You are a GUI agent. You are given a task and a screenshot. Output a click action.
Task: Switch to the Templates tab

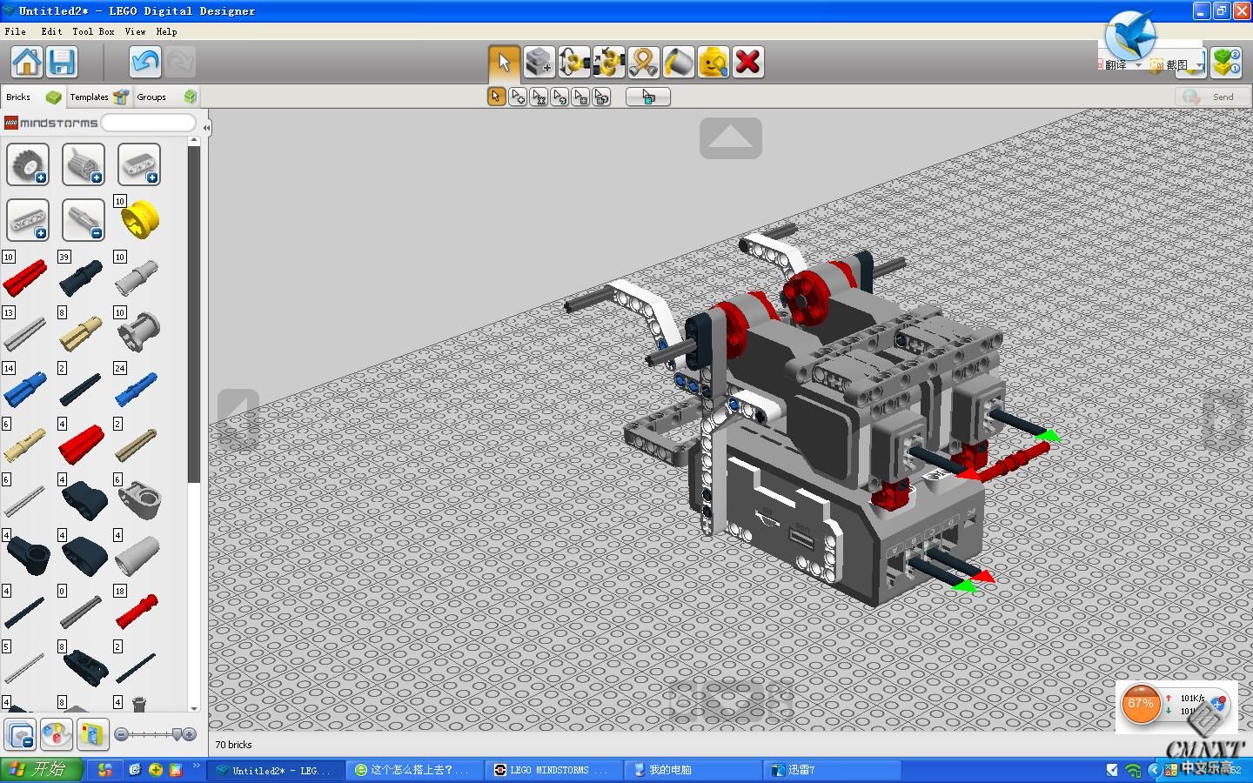coord(99,97)
